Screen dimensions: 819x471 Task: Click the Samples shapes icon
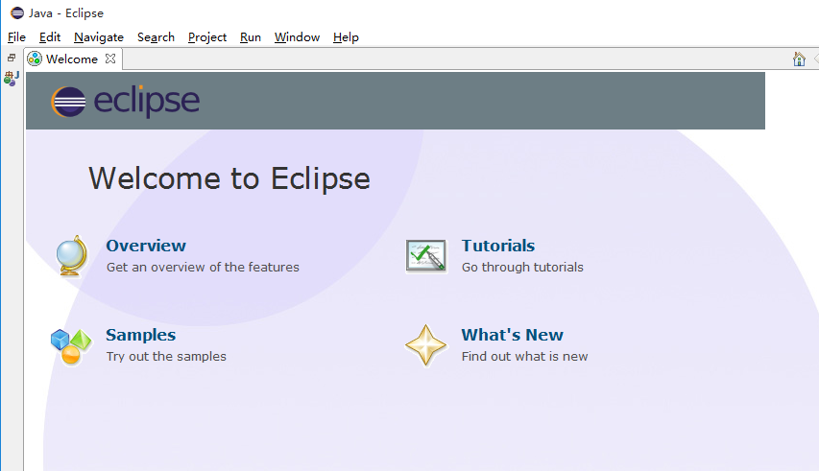click(x=71, y=345)
